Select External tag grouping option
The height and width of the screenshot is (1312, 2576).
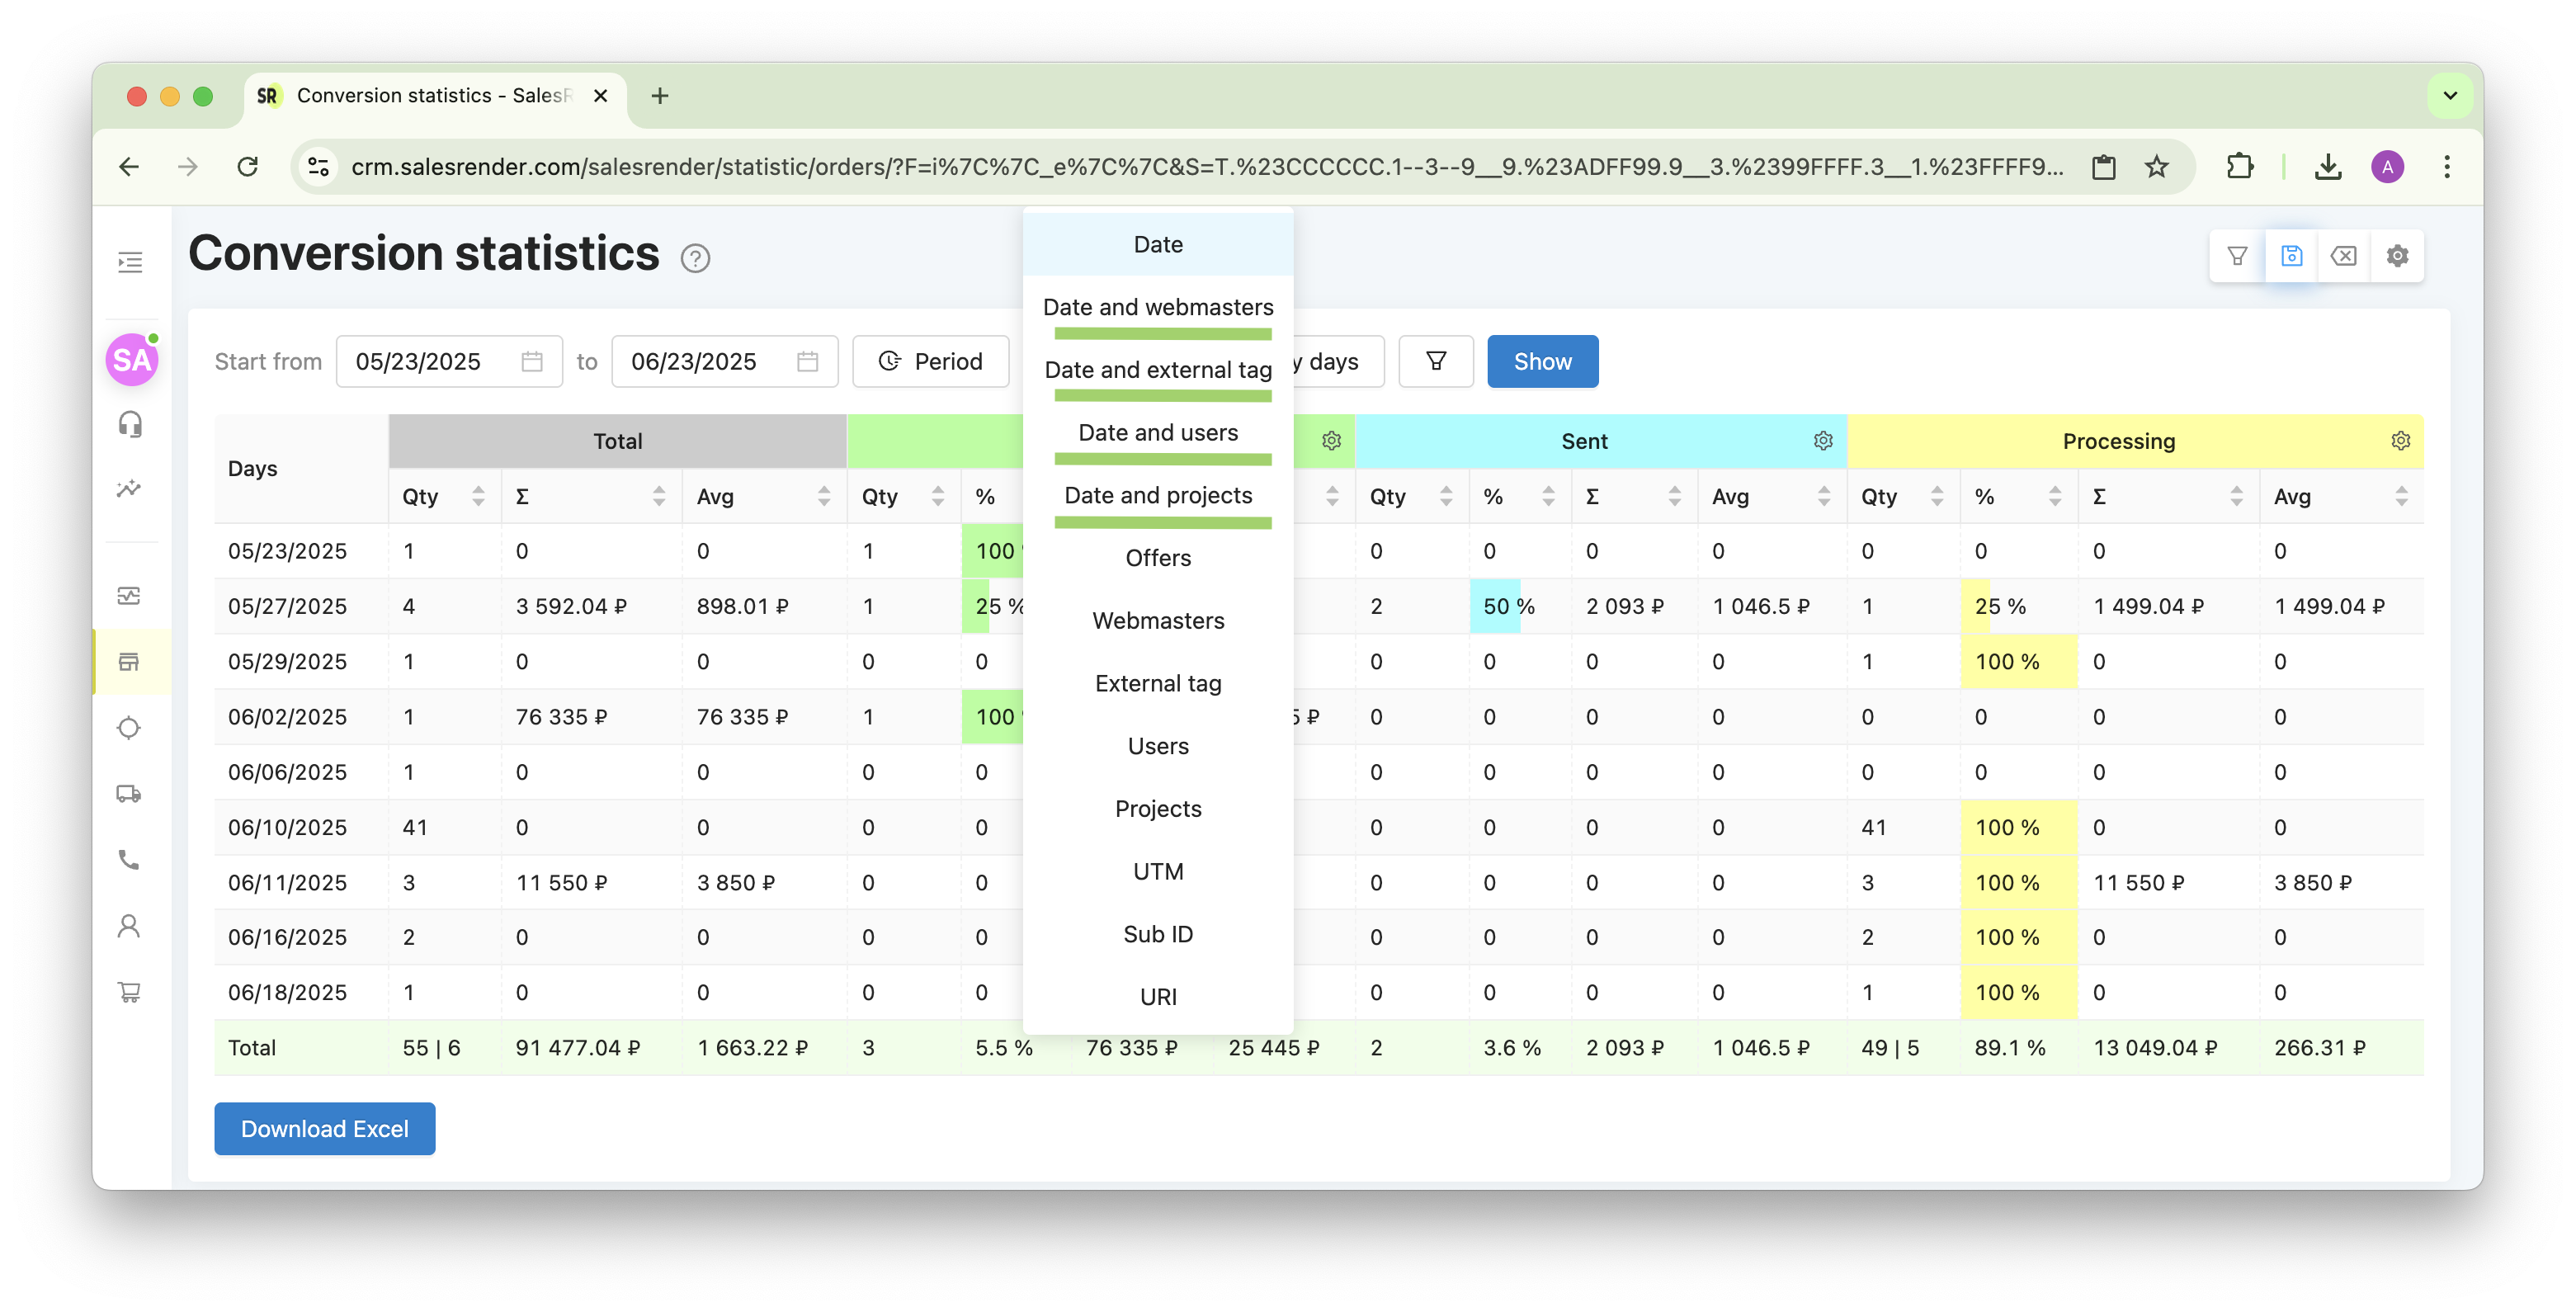[x=1158, y=684]
